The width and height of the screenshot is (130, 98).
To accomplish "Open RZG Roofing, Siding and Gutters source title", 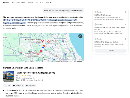I will pyautogui.click(x=106, y=42).
